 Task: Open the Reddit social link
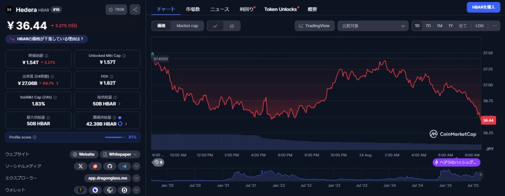pos(95,166)
